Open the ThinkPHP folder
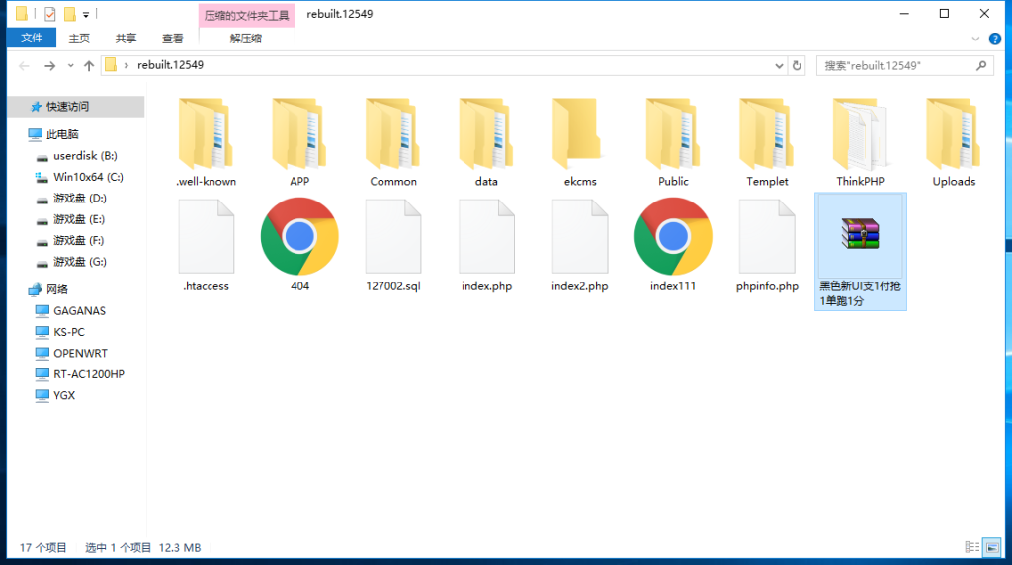The width and height of the screenshot is (1012, 565). pyautogui.click(x=861, y=142)
